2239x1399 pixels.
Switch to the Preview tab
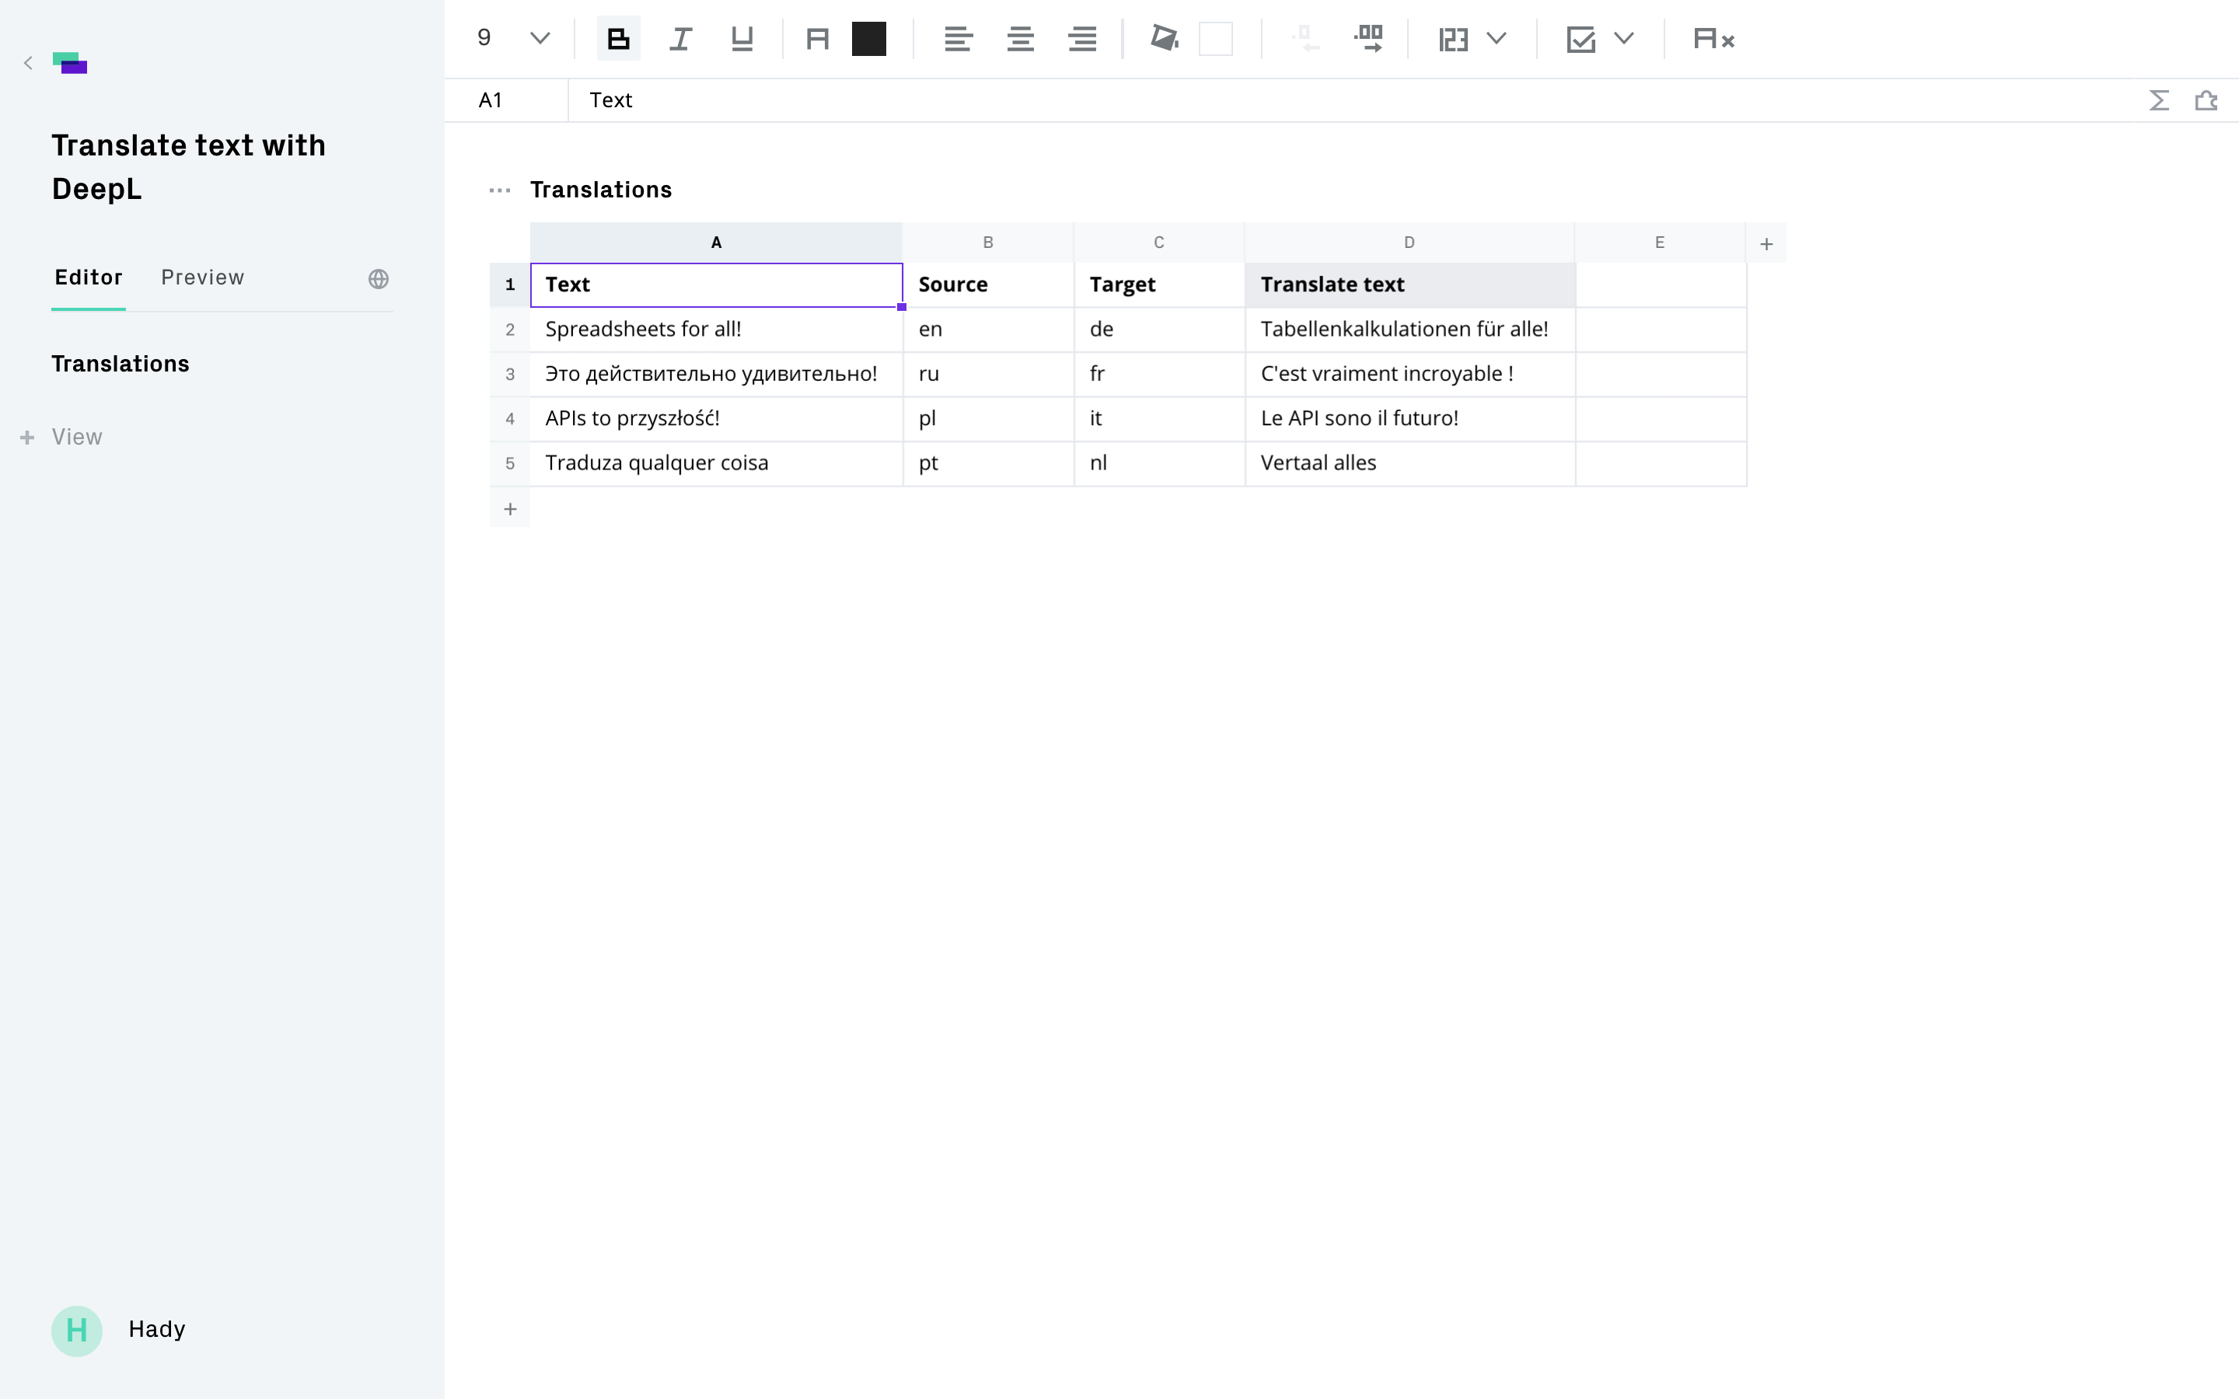pos(203,277)
